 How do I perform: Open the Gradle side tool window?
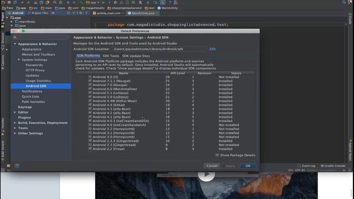[350, 18]
